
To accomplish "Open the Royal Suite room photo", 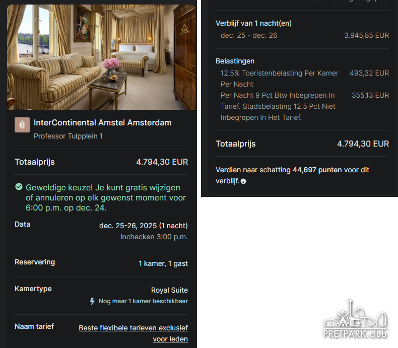I will point(102,57).
